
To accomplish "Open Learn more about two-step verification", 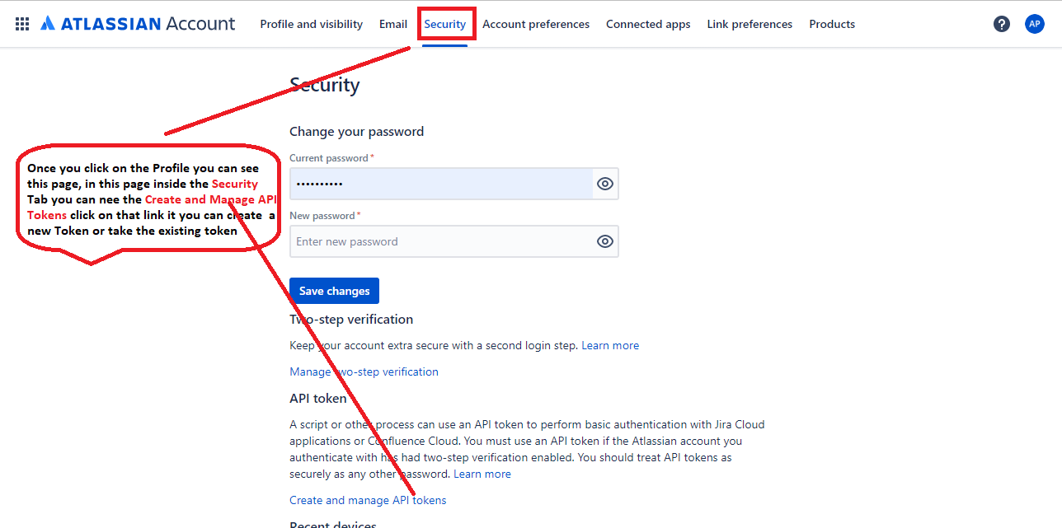I will (x=610, y=345).
